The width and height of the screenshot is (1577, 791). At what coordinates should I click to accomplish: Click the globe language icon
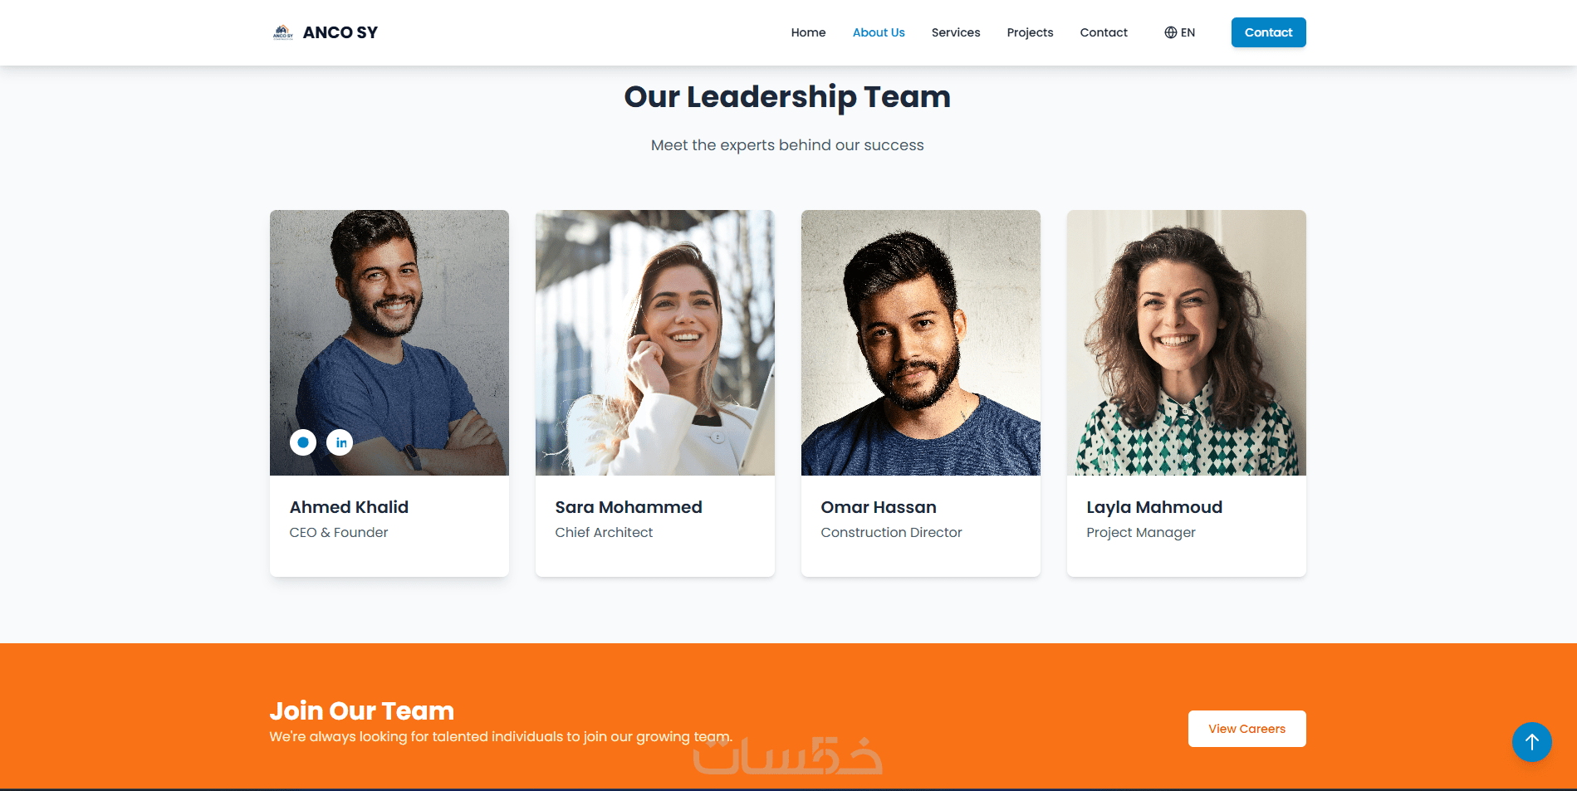coord(1171,32)
